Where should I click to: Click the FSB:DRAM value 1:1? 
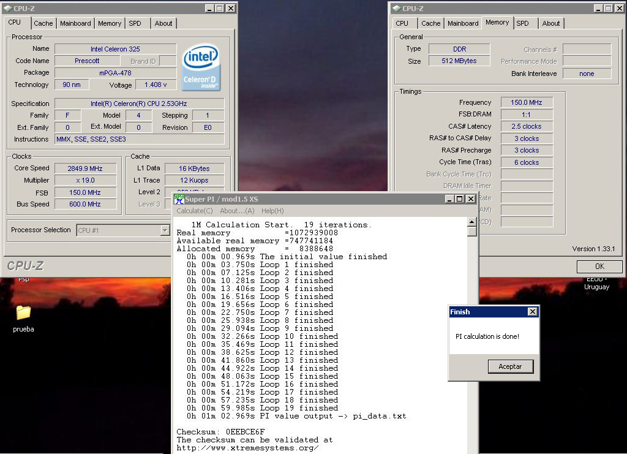tap(527, 115)
